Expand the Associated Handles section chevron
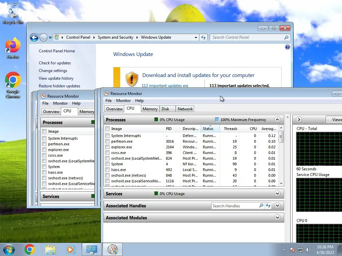This screenshot has width=342, height=256. point(277,205)
